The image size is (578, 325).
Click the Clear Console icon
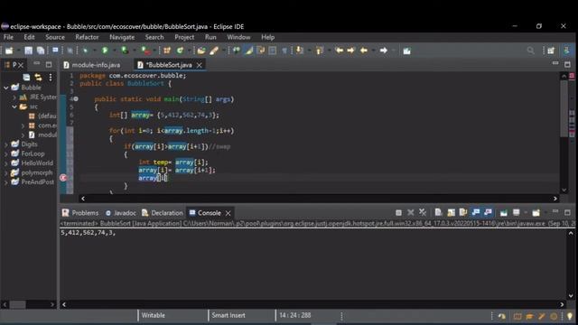(x=438, y=213)
